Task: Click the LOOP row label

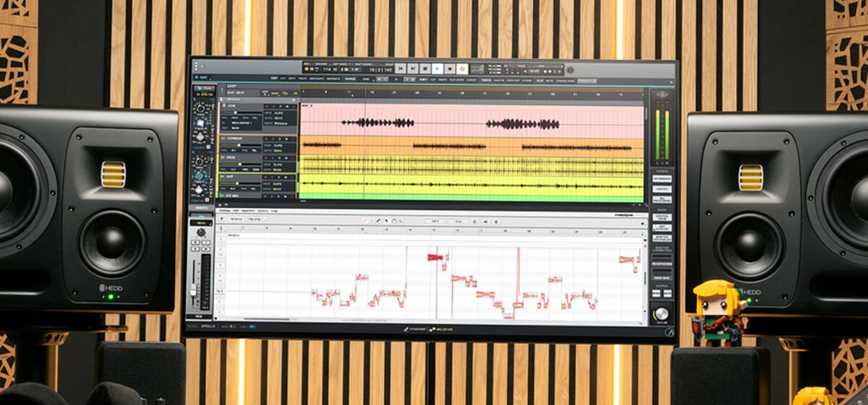Action: coord(232,85)
